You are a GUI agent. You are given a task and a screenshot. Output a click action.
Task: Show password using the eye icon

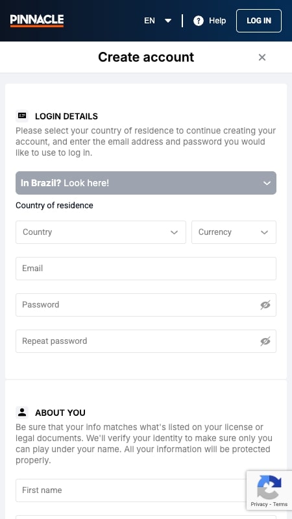pos(265,305)
